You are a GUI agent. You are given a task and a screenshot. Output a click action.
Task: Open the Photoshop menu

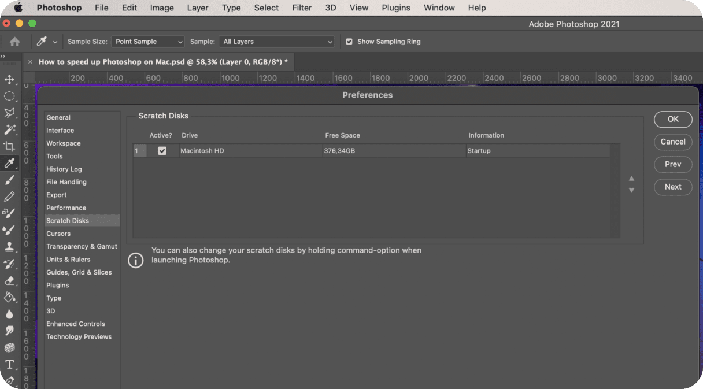coord(59,8)
